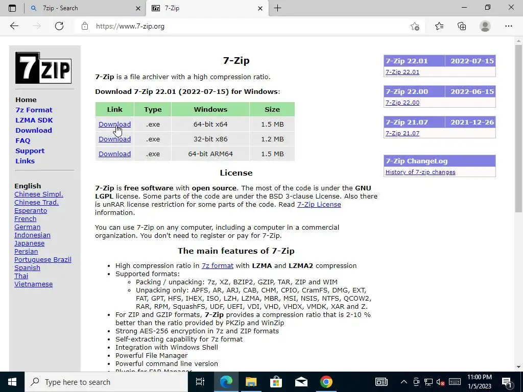Switch language to Chinese Simpl.
Screen dimensions: 523x392
tap(39, 194)
